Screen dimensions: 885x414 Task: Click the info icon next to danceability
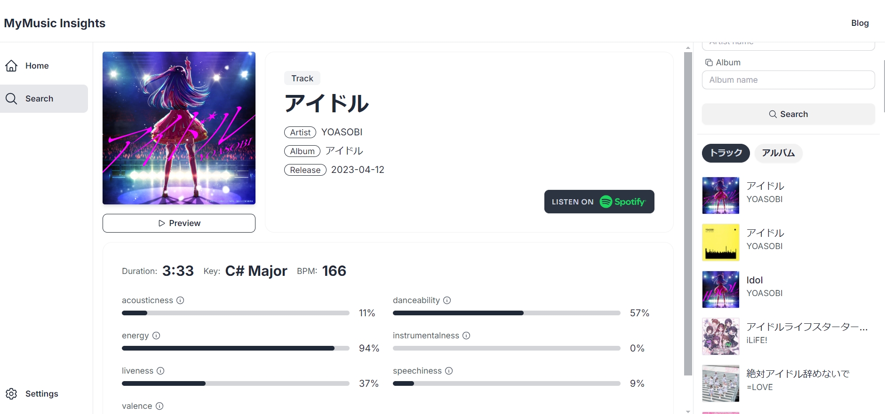tap(447, 300)
